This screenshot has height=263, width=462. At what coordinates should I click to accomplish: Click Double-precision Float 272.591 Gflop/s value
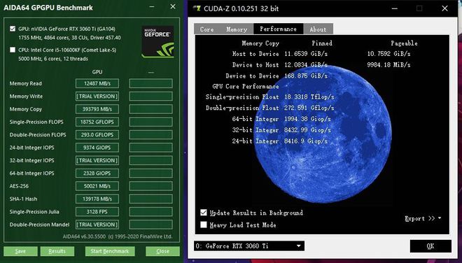coord(309,108)
